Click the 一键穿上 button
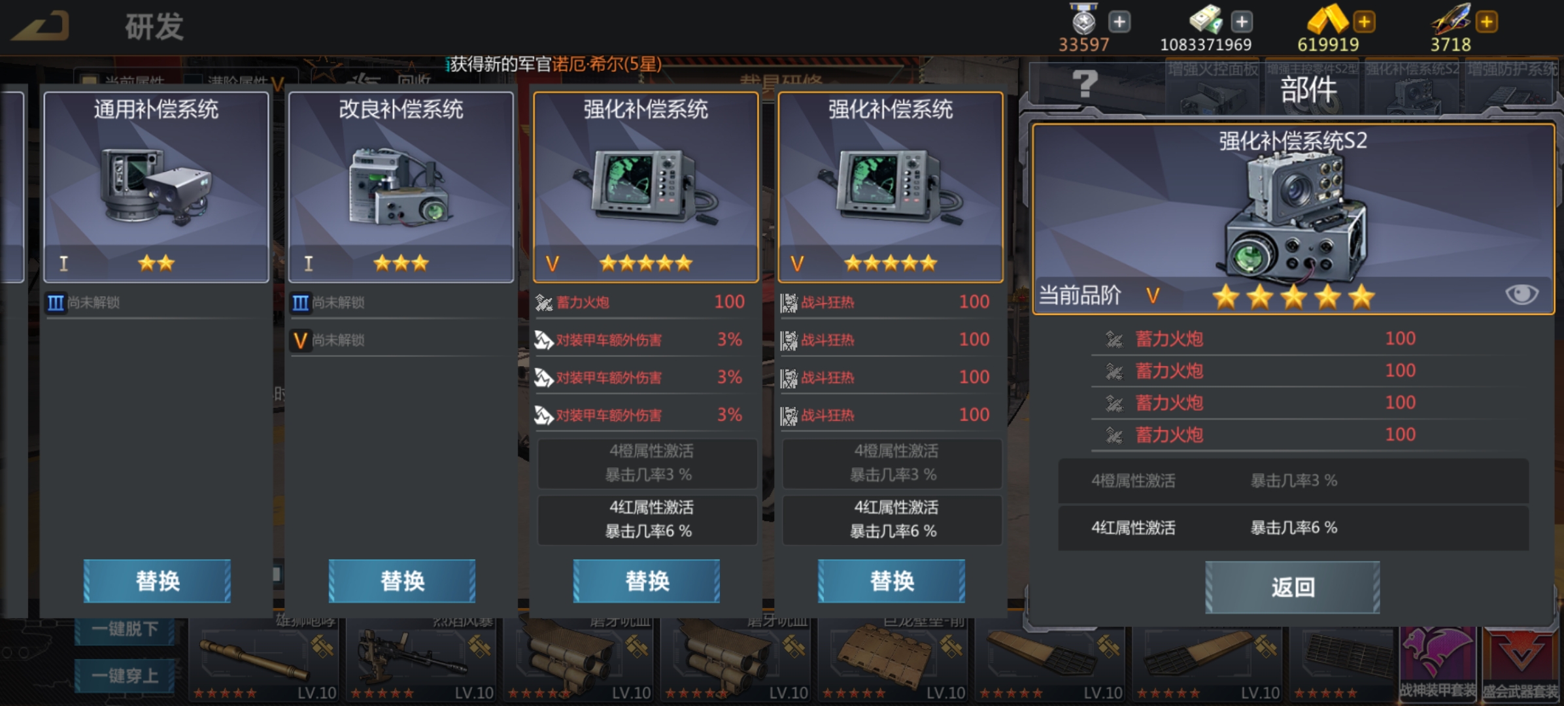Image resolution: width=1564 pixels, height=706 pixels. (124, 675)
